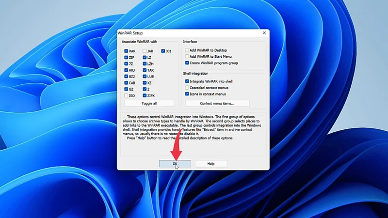Turn off Icons in context menus
Viewport: 388px width, 218px height.
[x=187, y=94]
